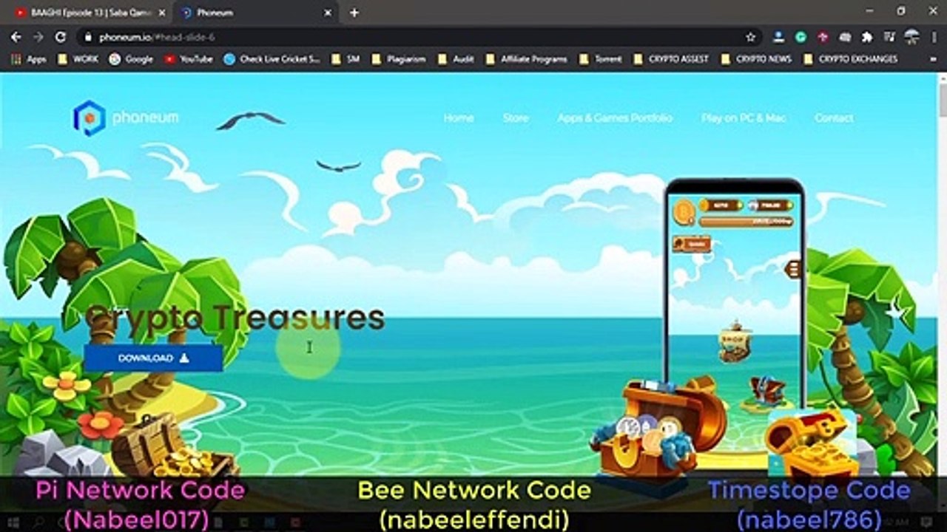This screenshot has height=532, width=947.
Task: Click the browser back arrow
Action: coord(16,37)
